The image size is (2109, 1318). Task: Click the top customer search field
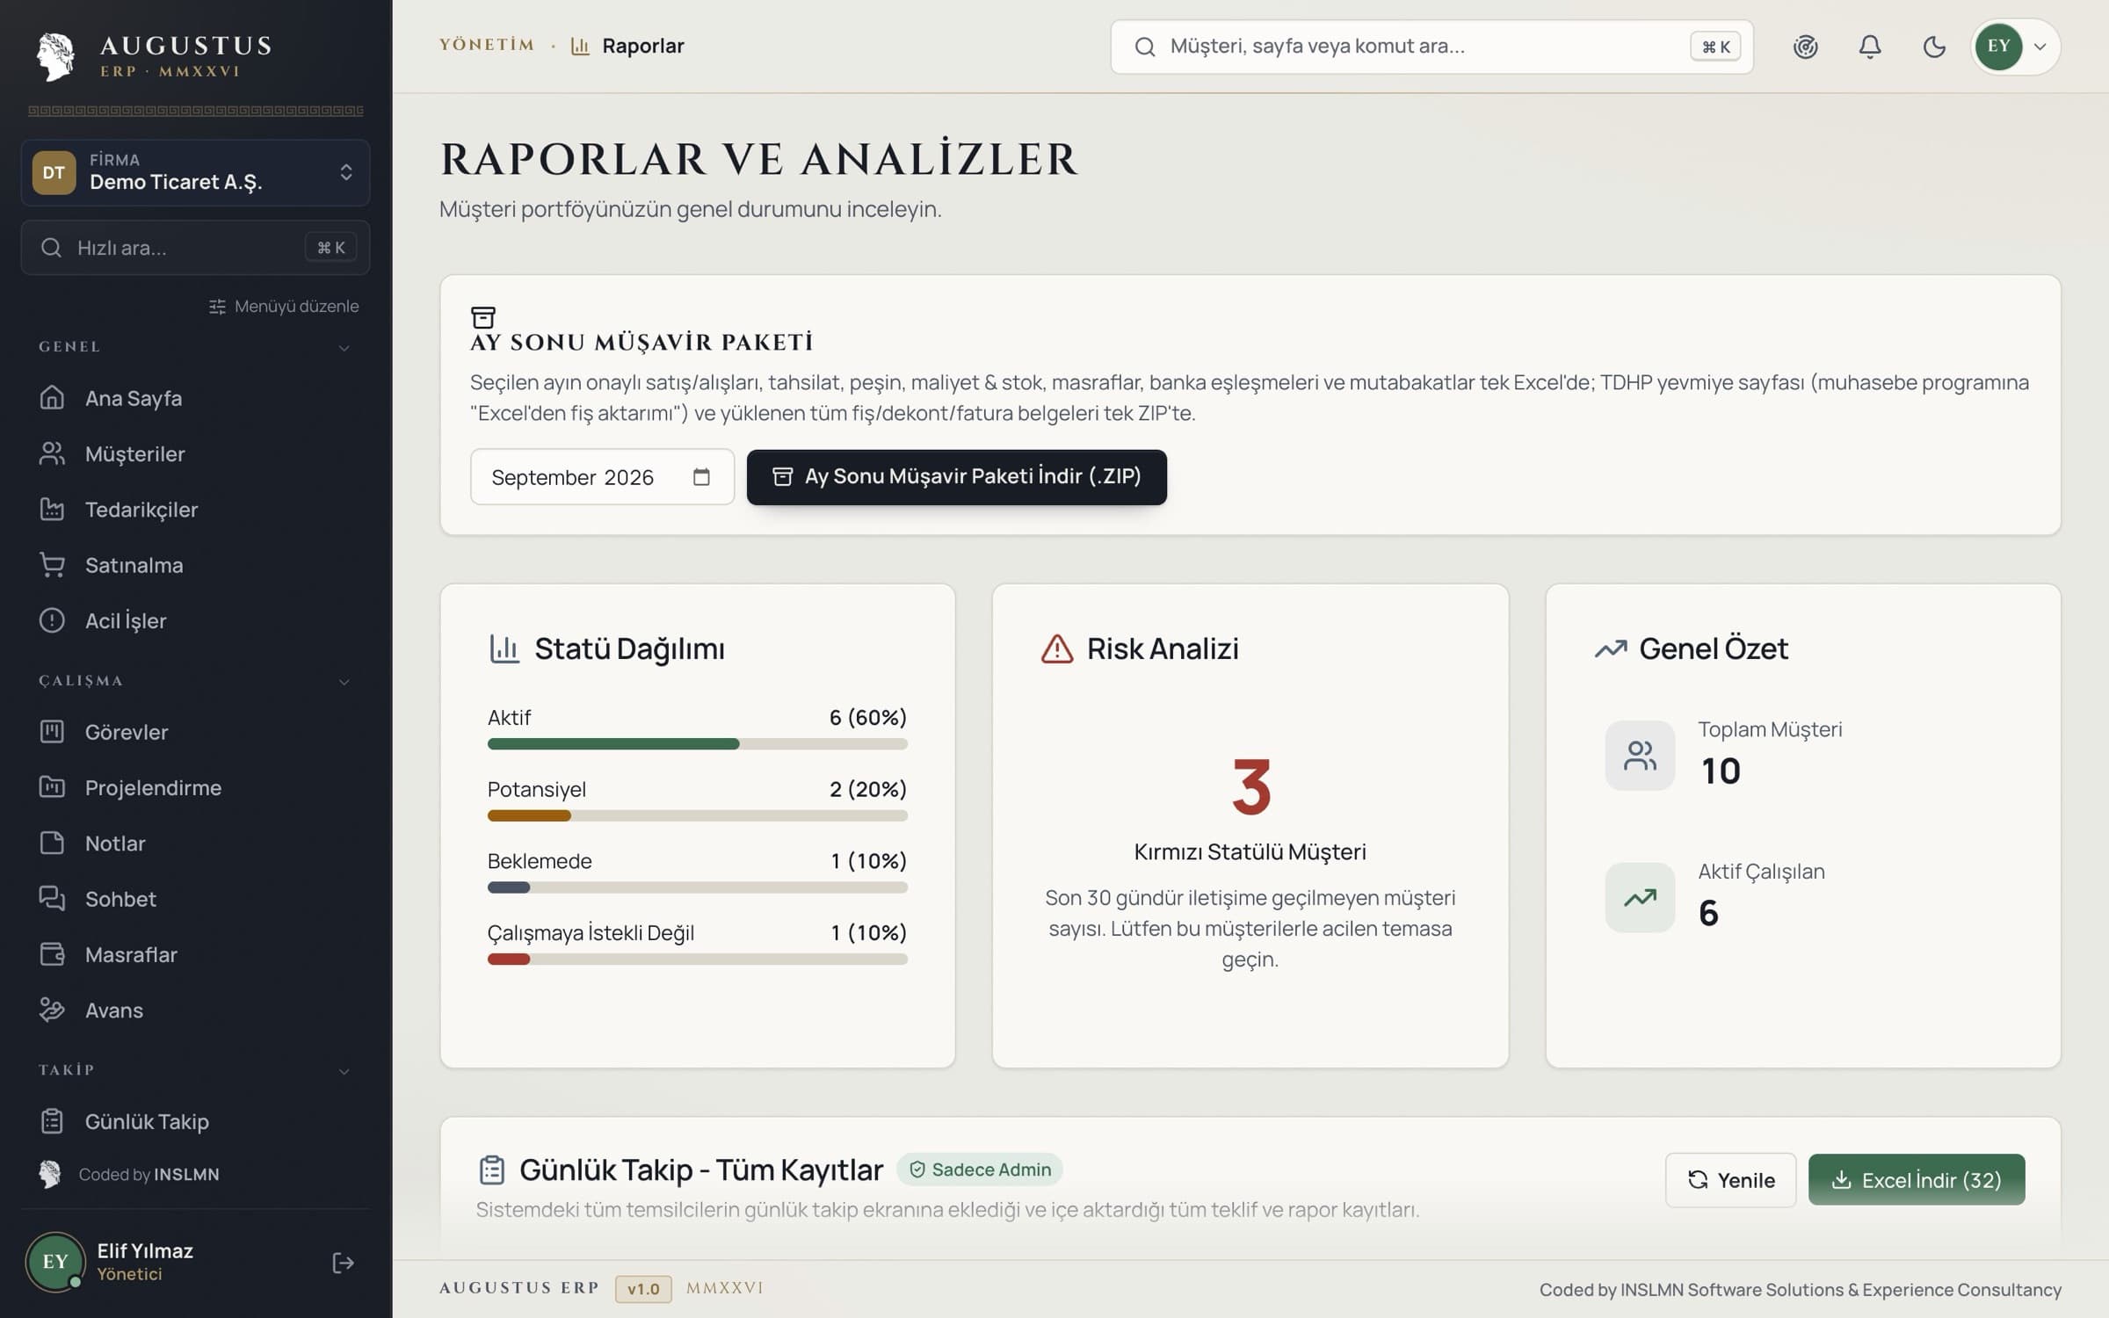click(1431, 47)
